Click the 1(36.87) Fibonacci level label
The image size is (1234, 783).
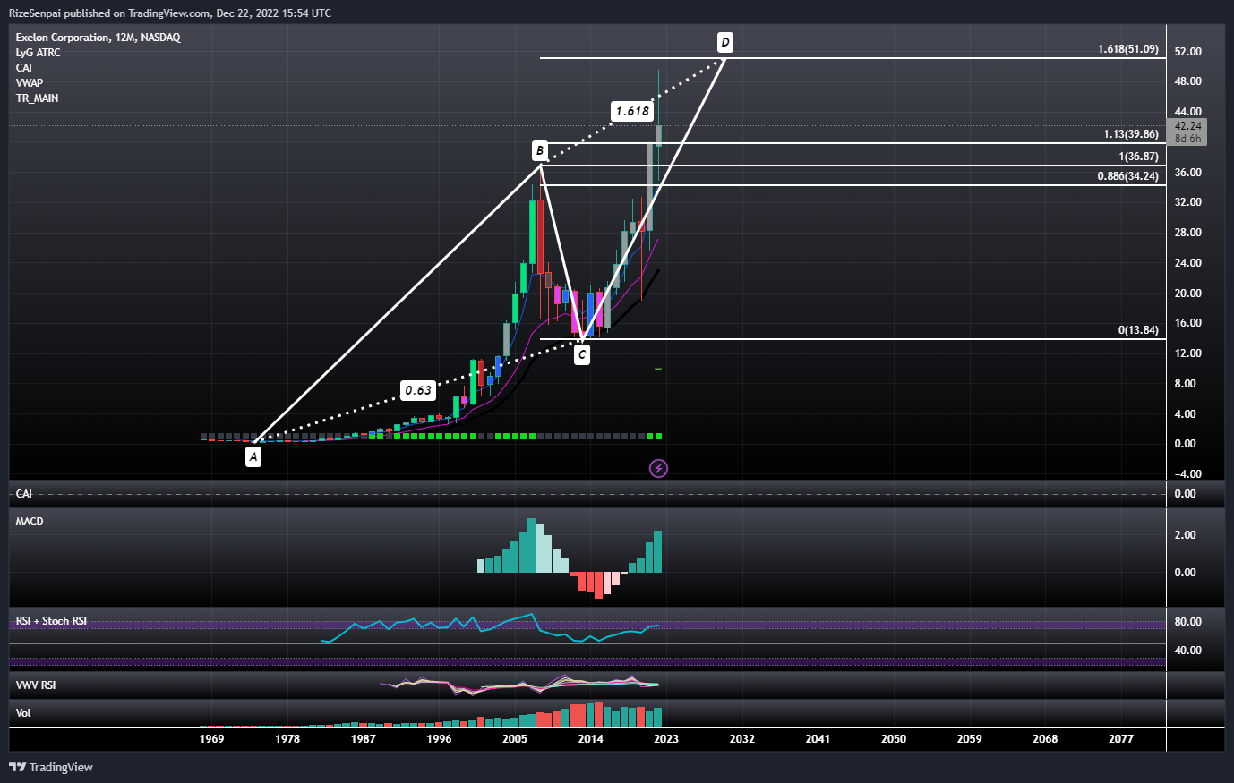[x=1139, y=157]
